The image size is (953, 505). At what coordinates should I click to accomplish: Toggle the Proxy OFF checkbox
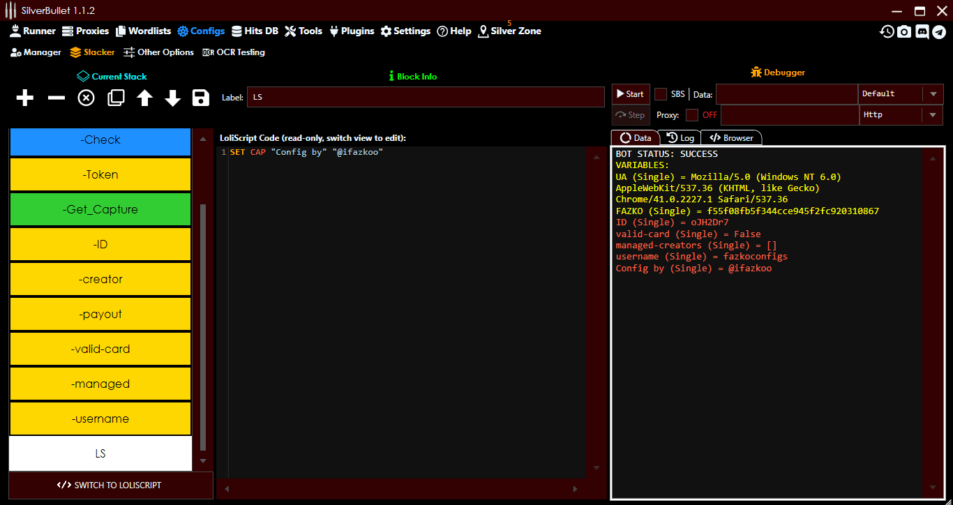[693, 115]
